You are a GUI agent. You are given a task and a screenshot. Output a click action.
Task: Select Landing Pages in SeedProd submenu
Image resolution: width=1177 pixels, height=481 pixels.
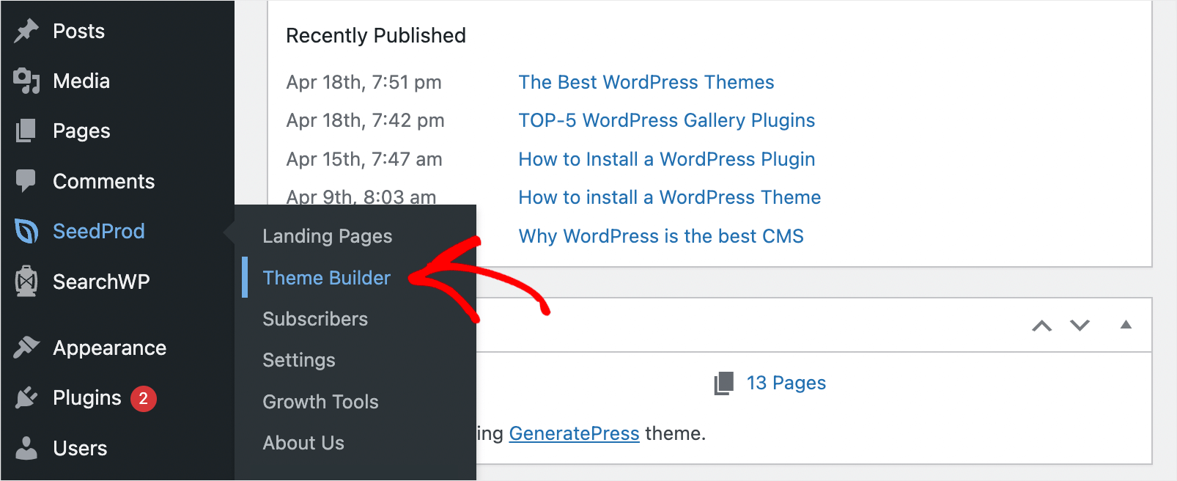[328, 236]
